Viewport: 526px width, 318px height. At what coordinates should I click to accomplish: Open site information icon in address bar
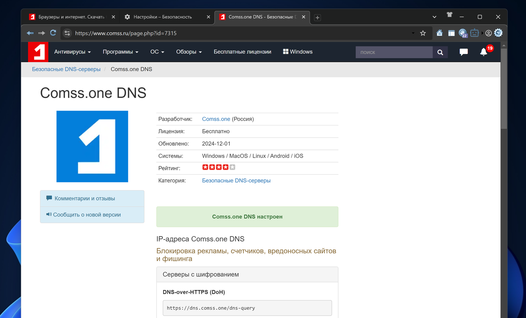67,33
